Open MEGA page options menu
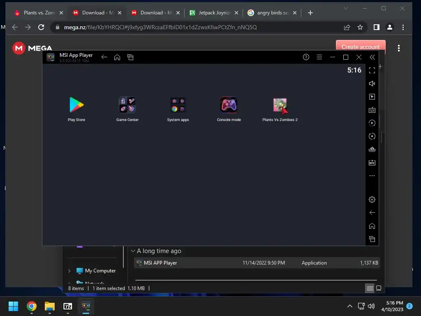This screenshot has height=316, width=421. [x=399, y=48]
